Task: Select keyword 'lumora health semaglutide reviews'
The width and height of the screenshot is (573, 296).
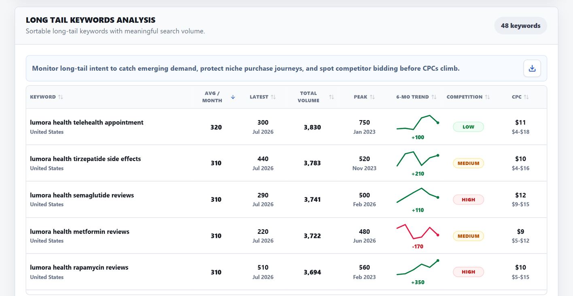Action: click(x=82, y=195)
